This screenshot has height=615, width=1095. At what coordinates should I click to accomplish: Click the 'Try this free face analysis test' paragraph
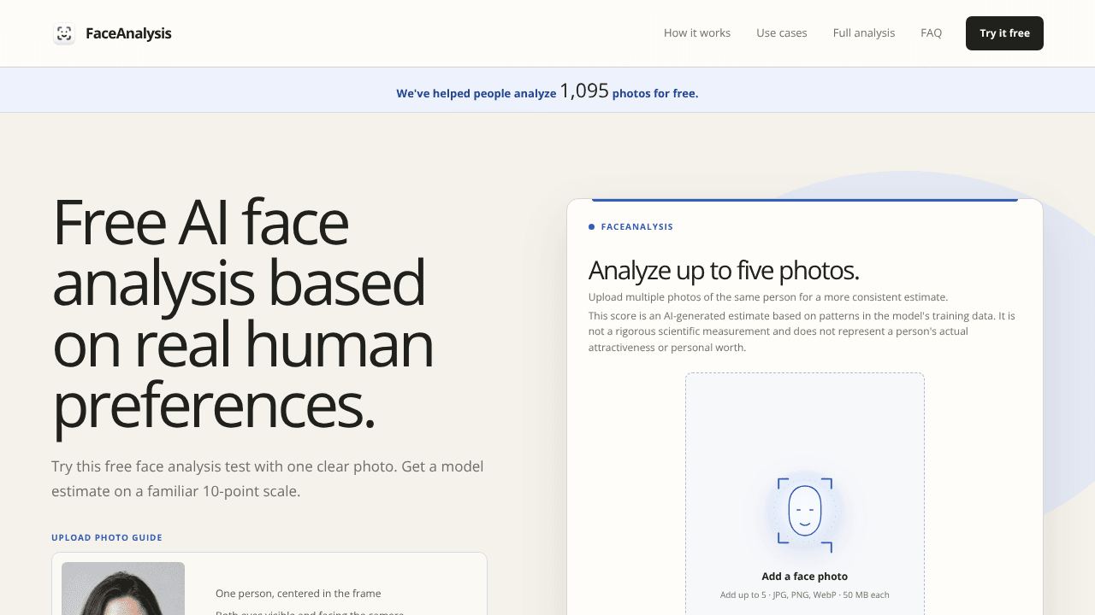coord(268,479)
